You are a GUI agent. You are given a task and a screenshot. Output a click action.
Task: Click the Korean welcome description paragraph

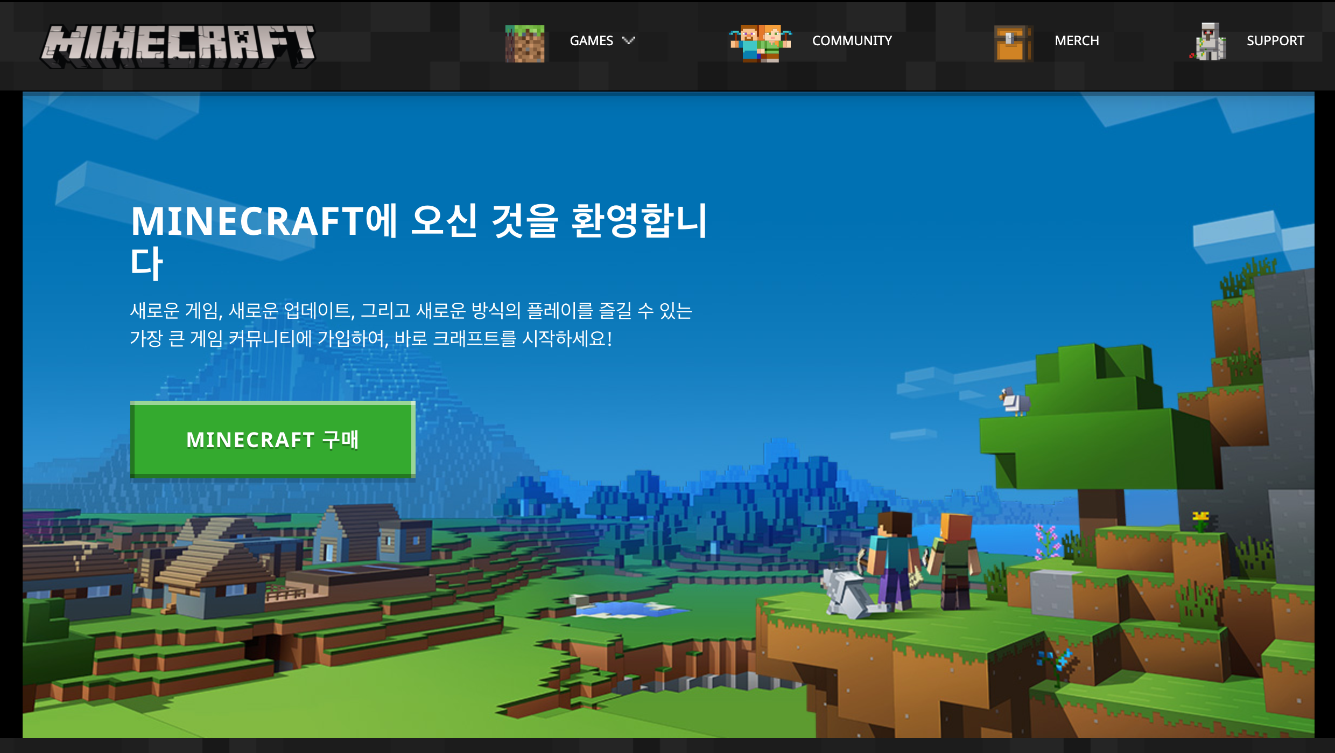[410, 324]
